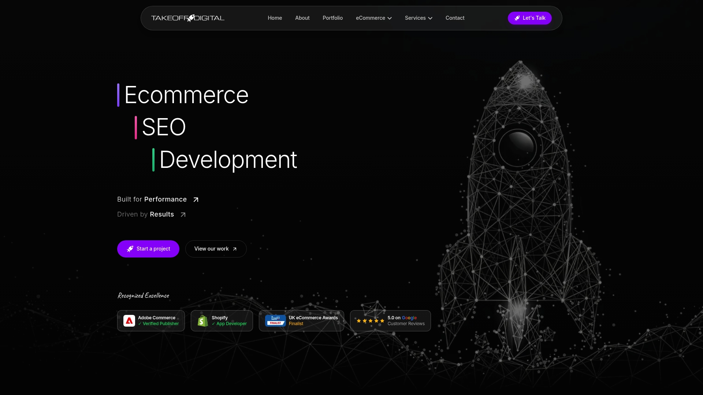Click the chevron next to Services

(430, 18)
